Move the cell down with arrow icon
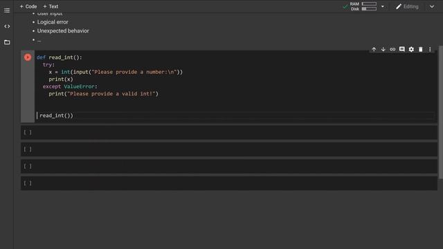Screen dimensions: 443x249 click(383, 49)
